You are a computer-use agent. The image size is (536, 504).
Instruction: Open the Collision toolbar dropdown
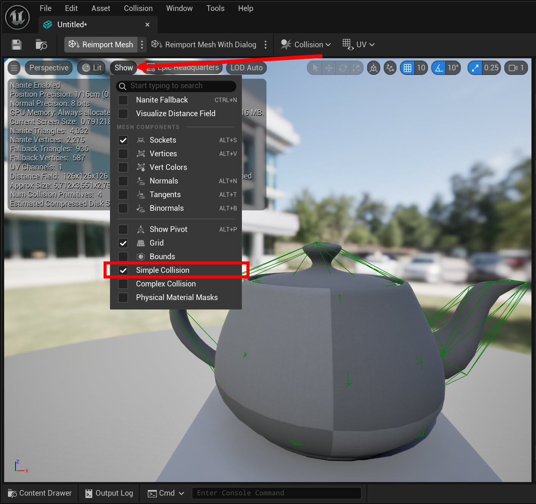click(x=306, y=45)
